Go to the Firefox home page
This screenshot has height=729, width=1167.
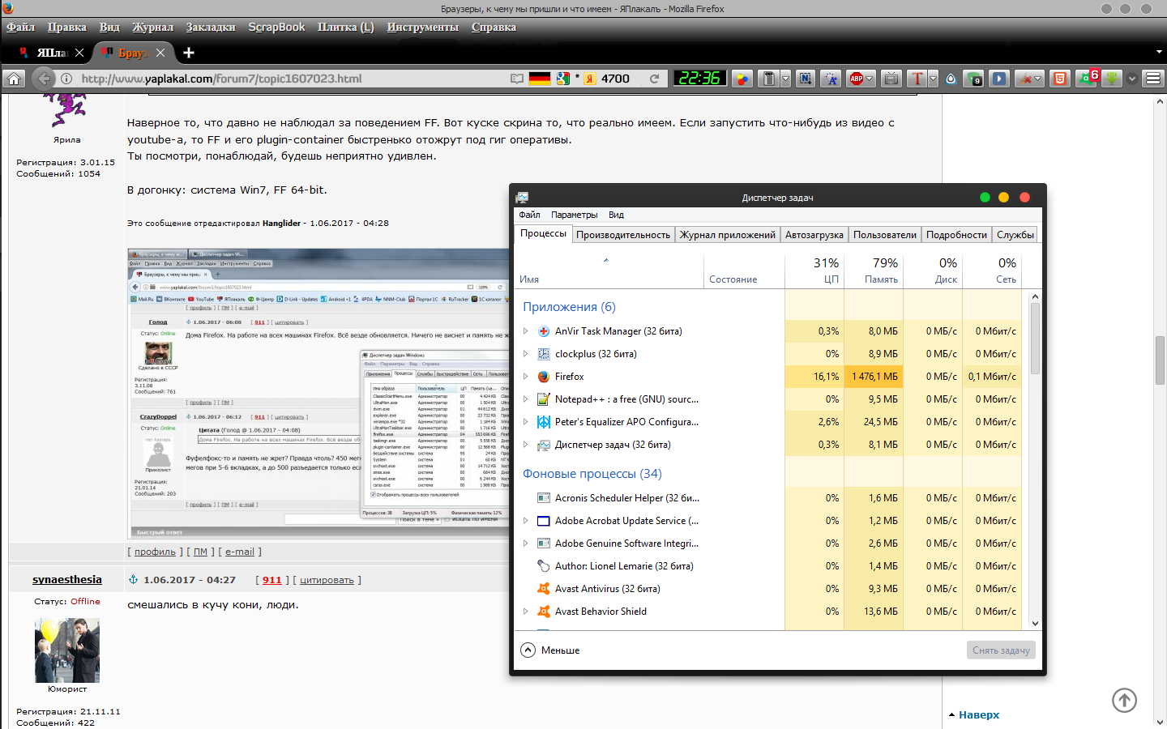(14, 79)
